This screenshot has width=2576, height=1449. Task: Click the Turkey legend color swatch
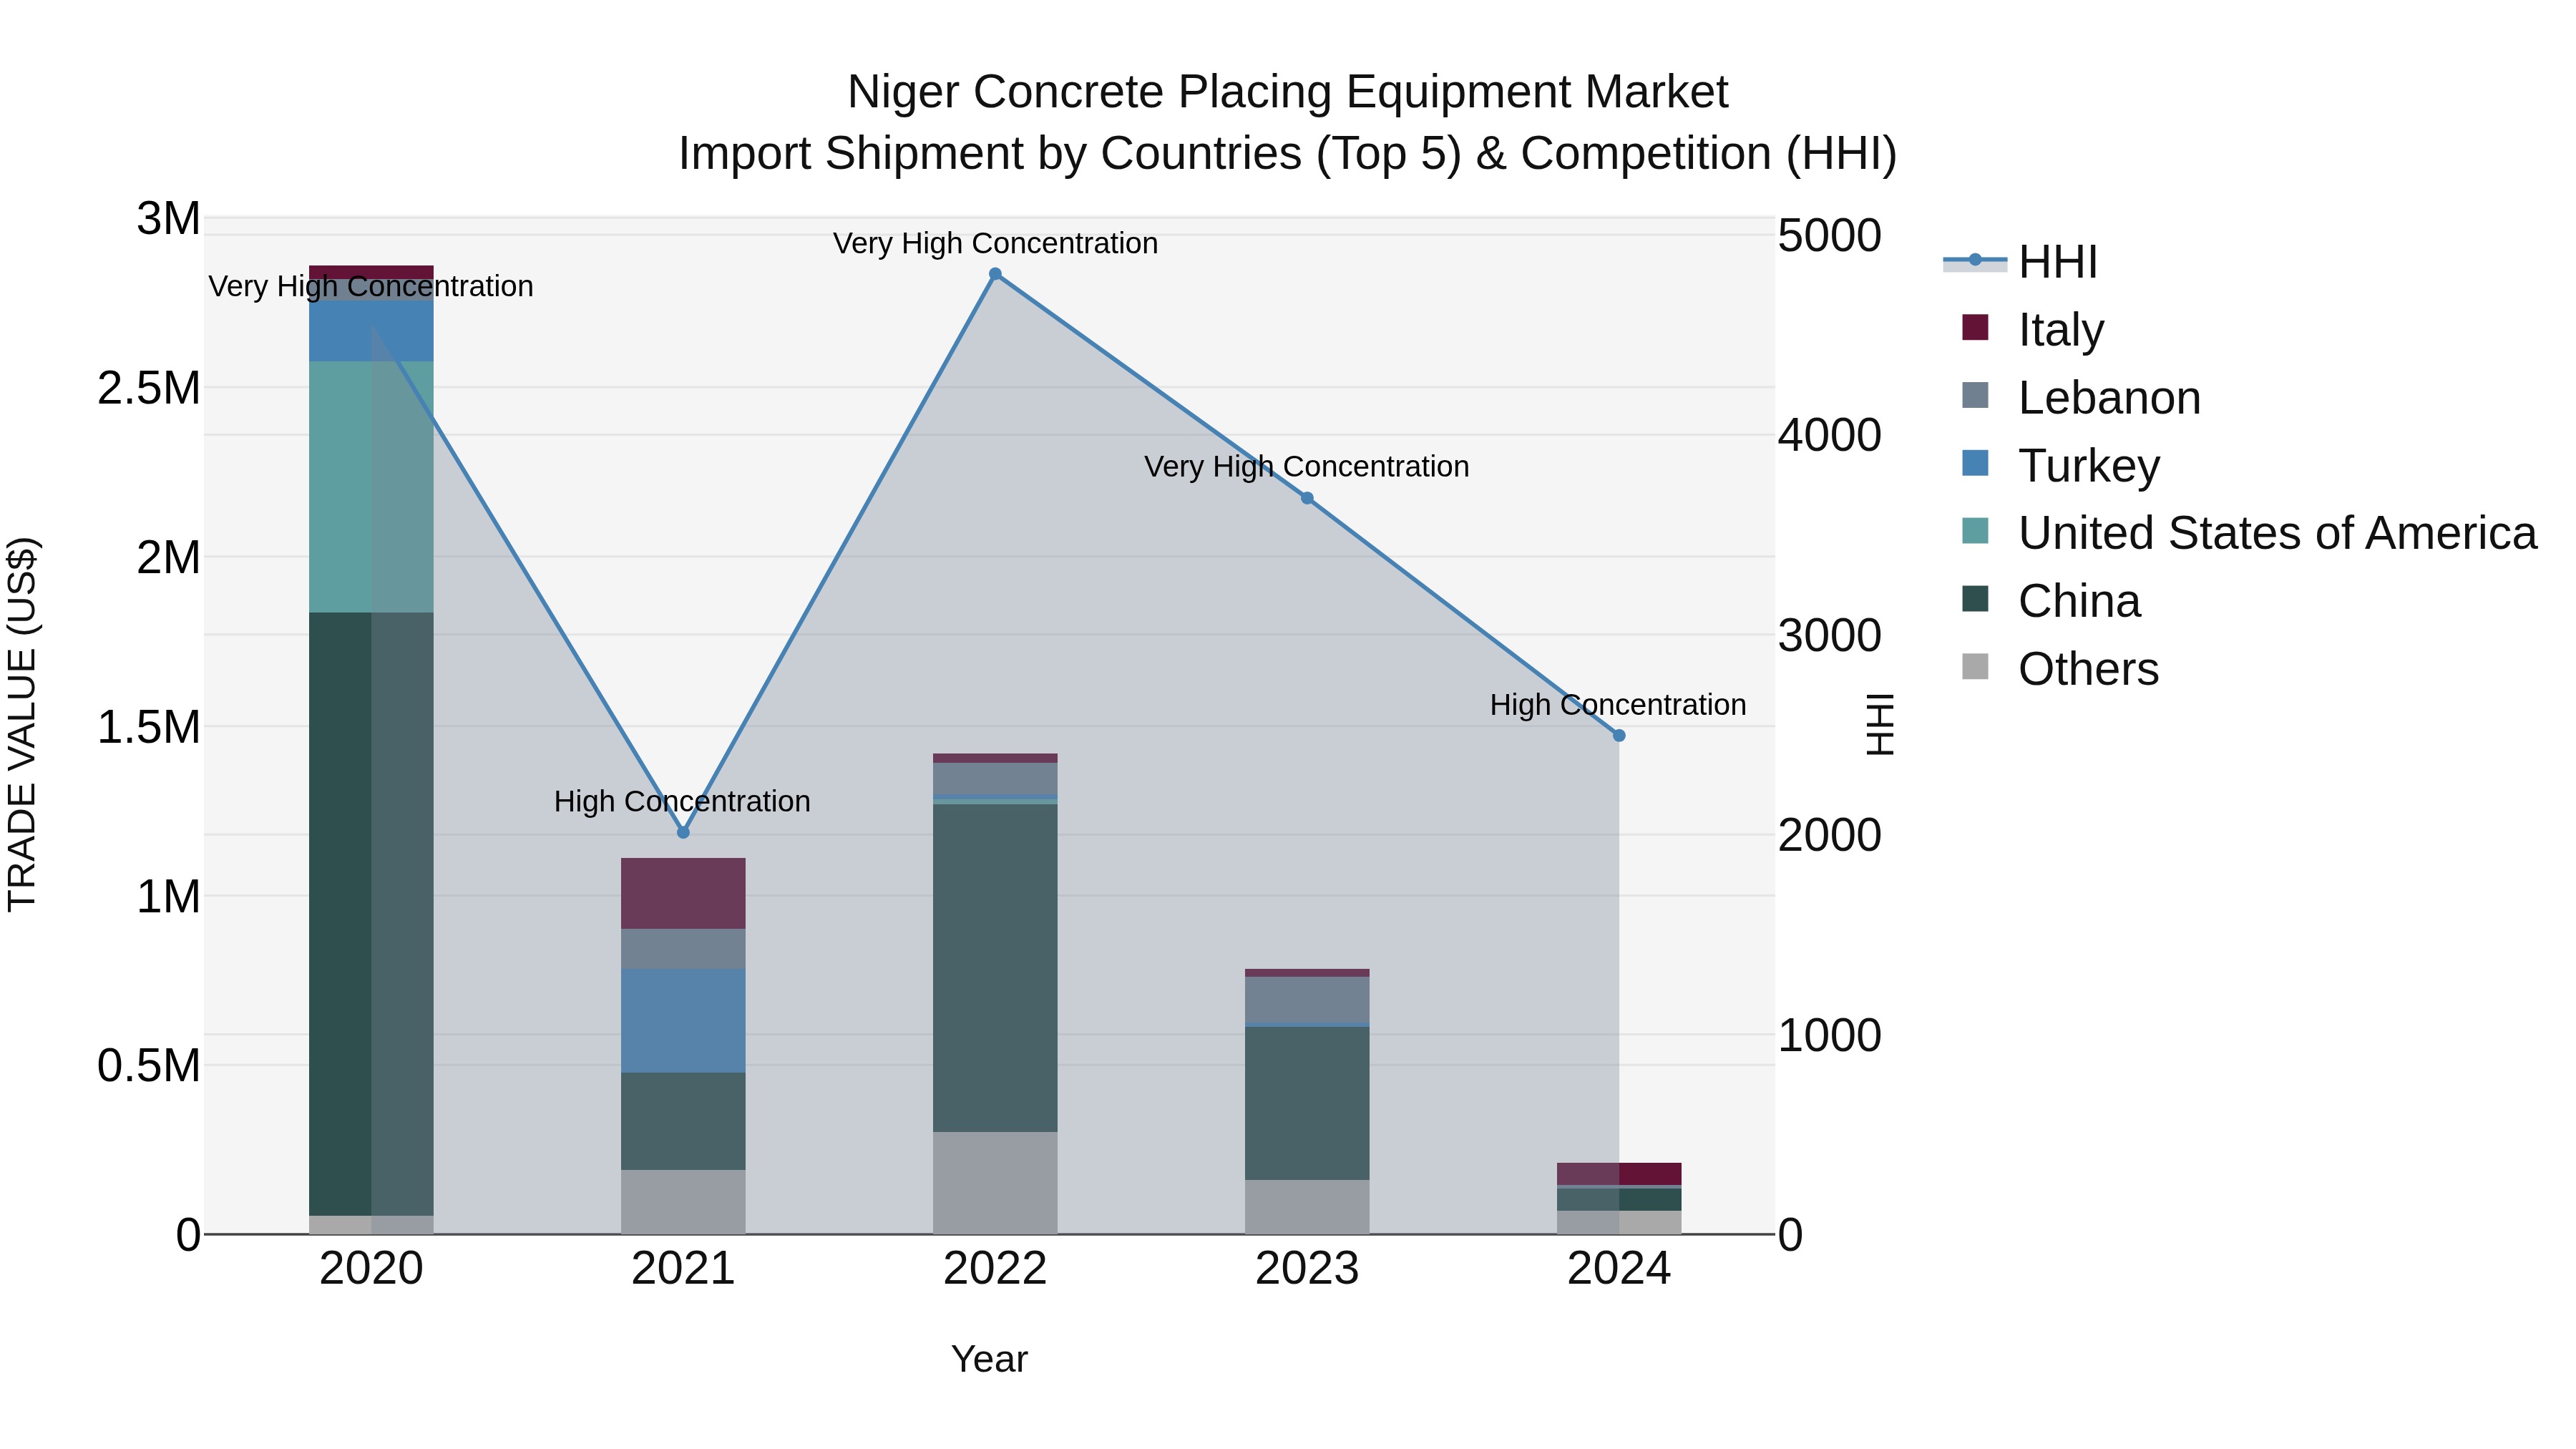[x=1975, y=463]
